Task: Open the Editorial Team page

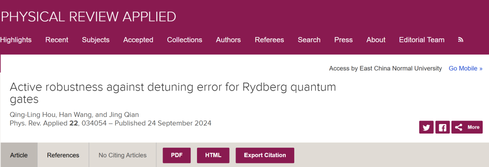Action: coord(422,40)
